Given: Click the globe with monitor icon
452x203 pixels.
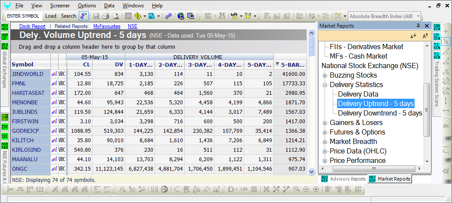Looking at the screenshot, I should [x=181, y=16].
